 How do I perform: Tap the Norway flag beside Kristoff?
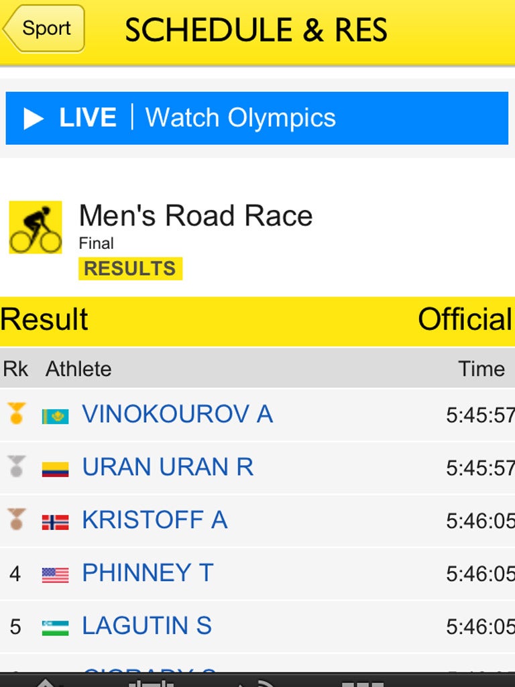[55, 521]
